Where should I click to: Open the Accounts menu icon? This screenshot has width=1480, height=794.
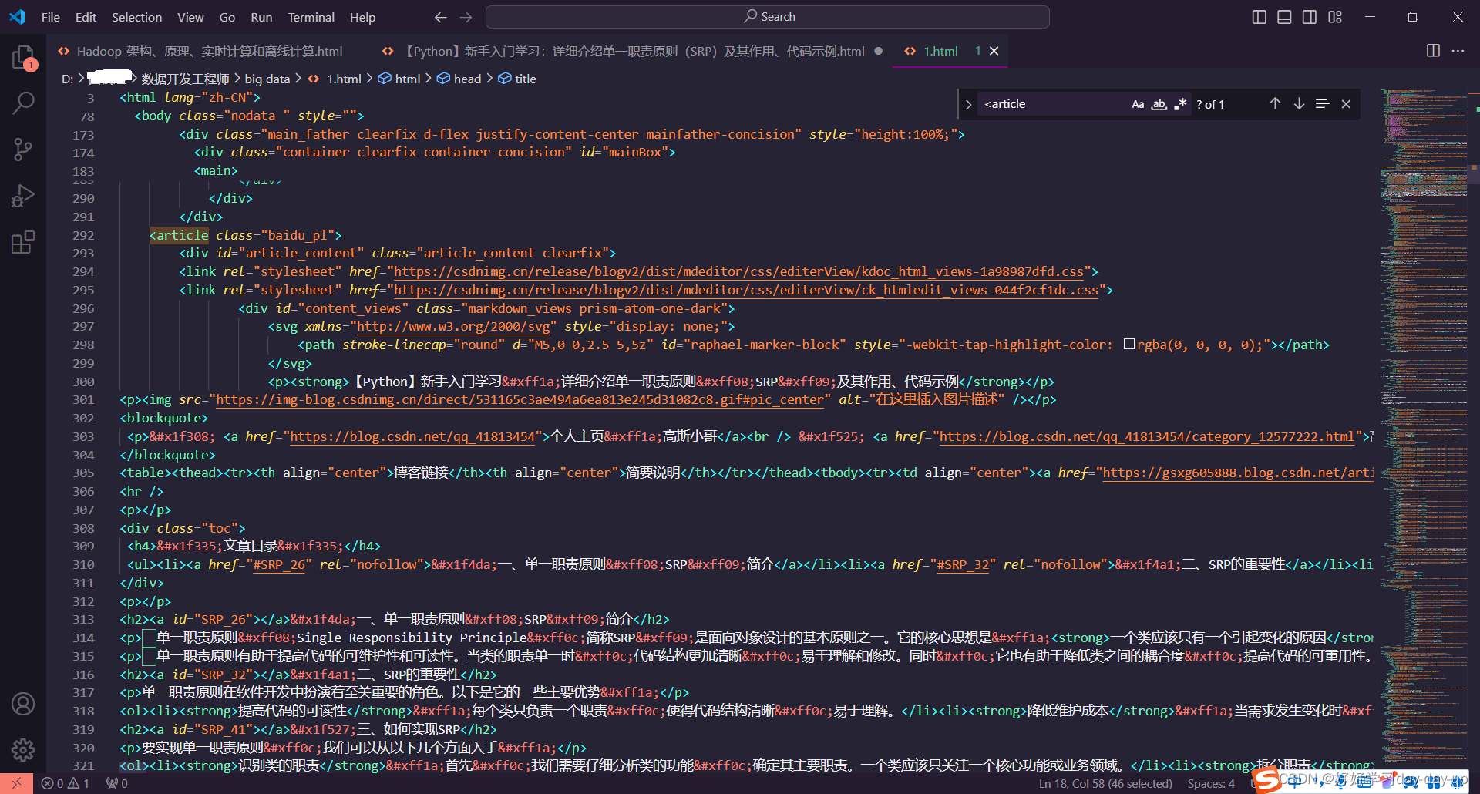click(x=23, y=704)
